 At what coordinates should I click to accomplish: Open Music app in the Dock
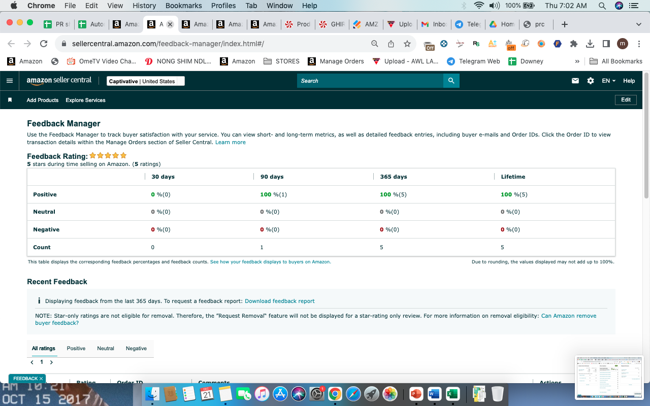tap(262, 394)
